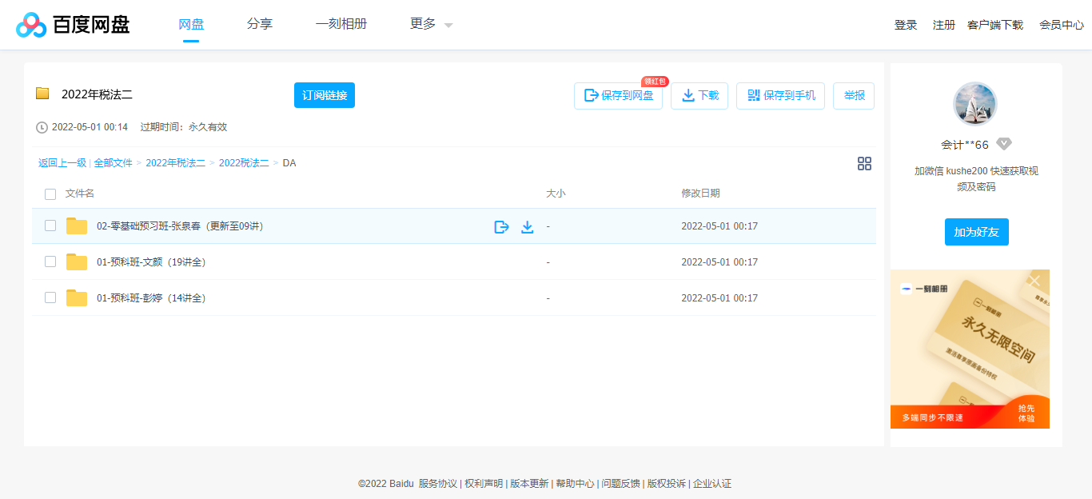Close the 一刻相册 advertisement banner
The height and width of the screenshot is (499, 1092).
click(1035, 281)
